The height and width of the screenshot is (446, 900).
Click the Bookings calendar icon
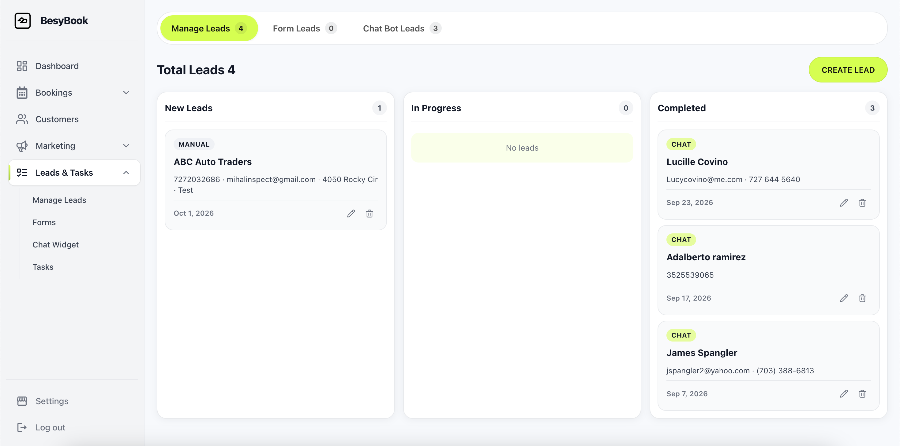point(22,93)
